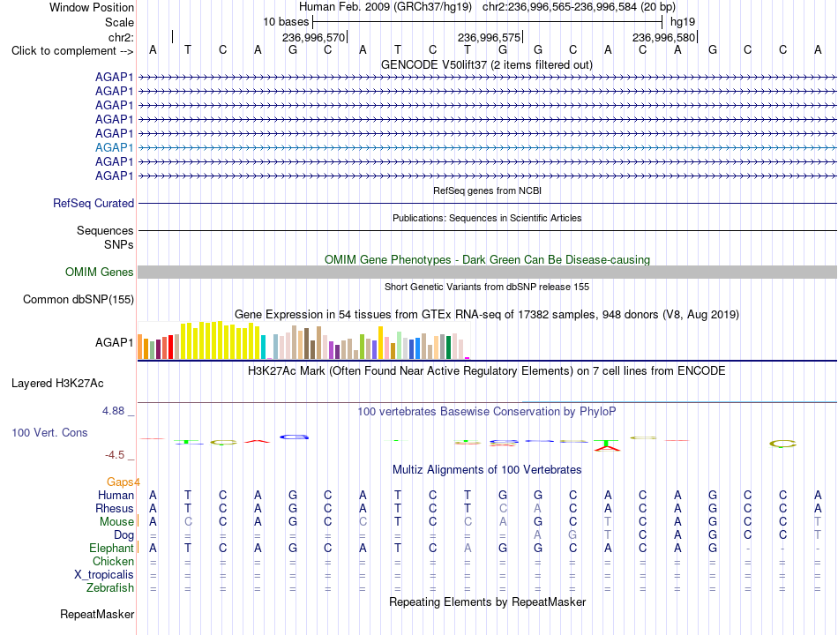Click the 'Window Position' label

92,7
